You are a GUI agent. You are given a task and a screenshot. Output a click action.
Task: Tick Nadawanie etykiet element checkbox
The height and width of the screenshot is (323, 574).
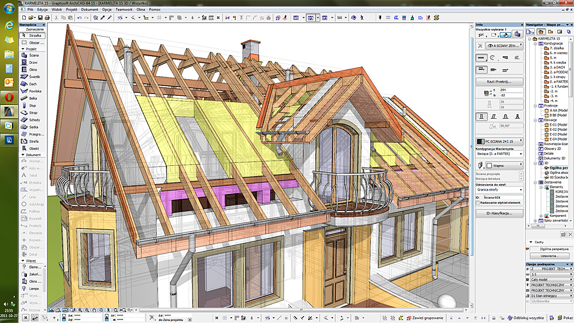pyautogui.click(x=478, y=203)
